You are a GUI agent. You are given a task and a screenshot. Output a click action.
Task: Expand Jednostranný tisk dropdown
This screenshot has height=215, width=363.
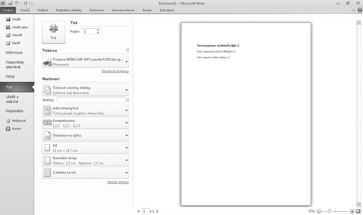pos(86,110)
